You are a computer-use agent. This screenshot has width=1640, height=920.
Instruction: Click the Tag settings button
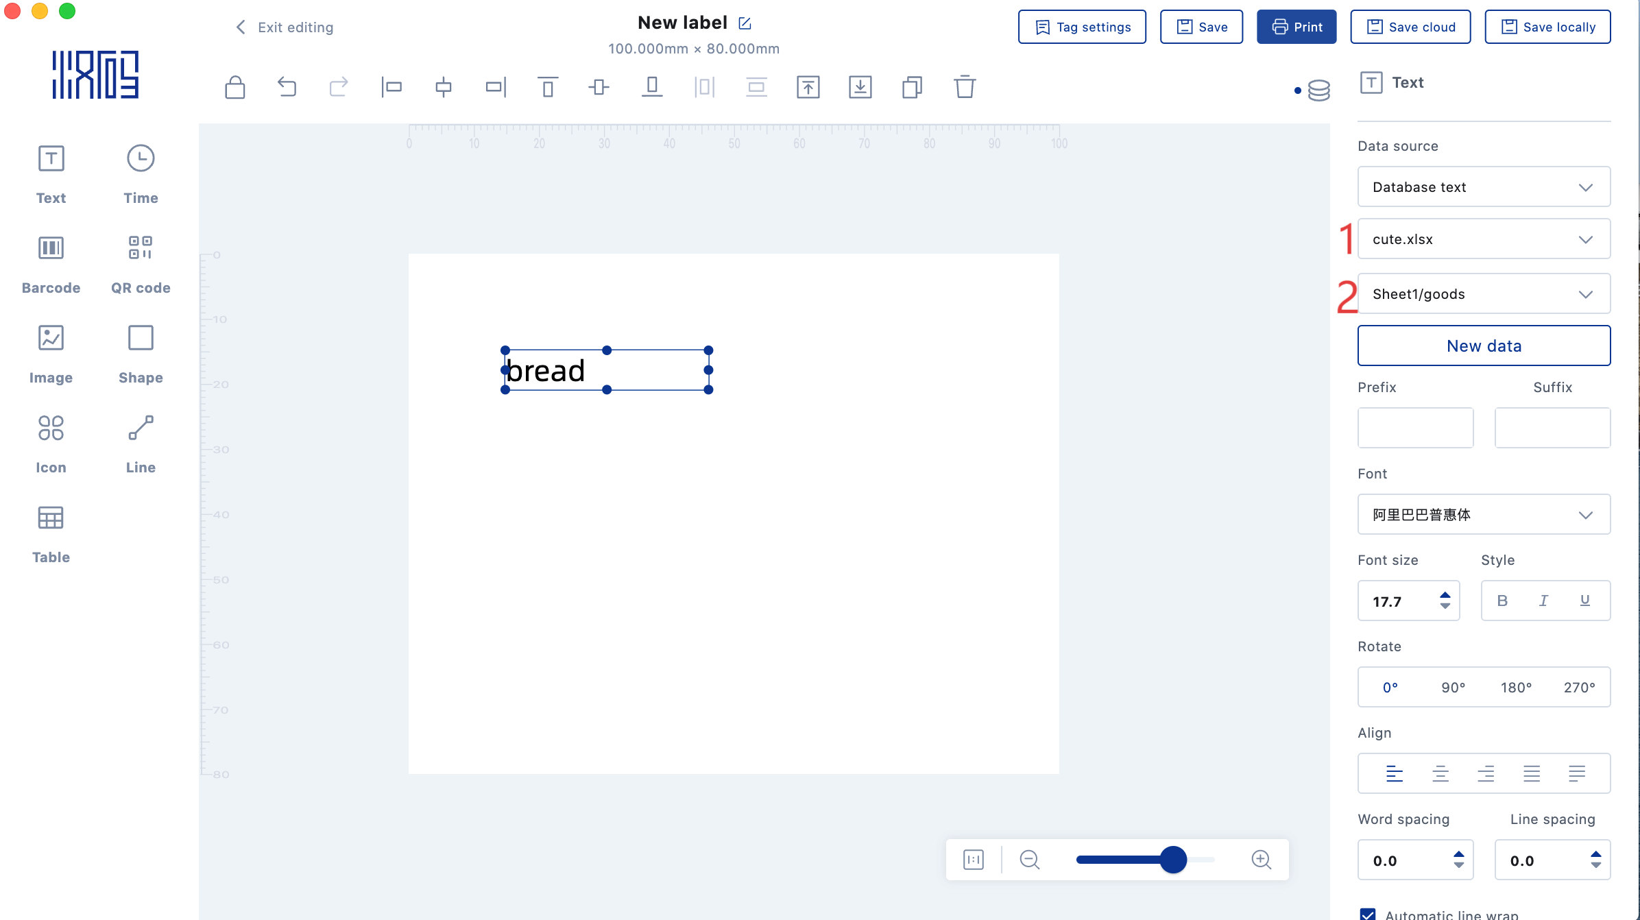click(1082, 27)
